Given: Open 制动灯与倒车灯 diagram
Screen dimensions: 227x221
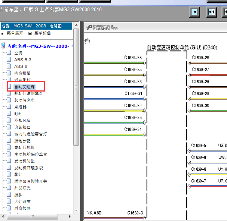Looking at the screenshot, I should coord(28,93).
